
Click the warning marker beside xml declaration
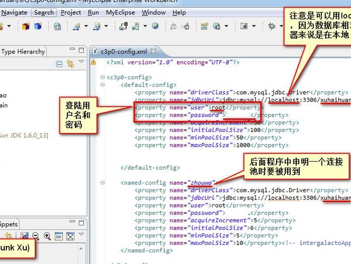93,62
